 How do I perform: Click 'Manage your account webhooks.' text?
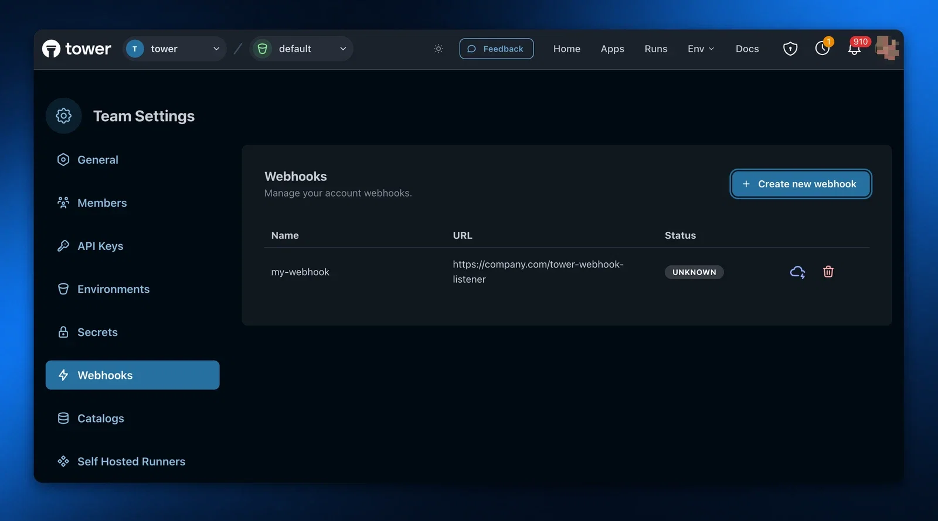338,193
